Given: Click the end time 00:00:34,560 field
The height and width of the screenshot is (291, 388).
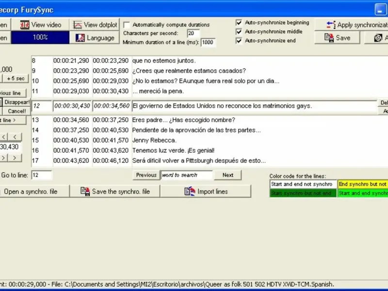Looking at the screenshot, I should click(112, 106).
